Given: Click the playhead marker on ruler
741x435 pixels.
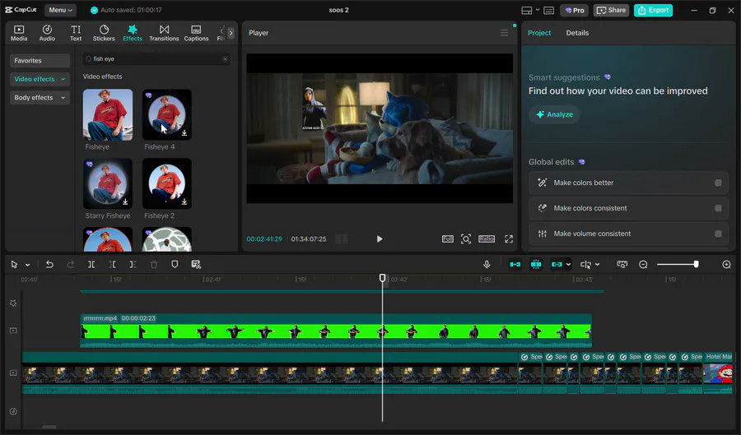Looking at the screenshot, I should (382, 278).
